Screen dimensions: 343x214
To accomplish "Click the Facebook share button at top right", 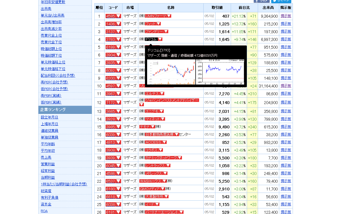I will click(x=262, y=1).
